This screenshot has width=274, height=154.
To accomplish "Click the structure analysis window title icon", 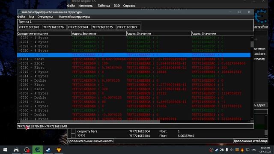I will (20, 12).
